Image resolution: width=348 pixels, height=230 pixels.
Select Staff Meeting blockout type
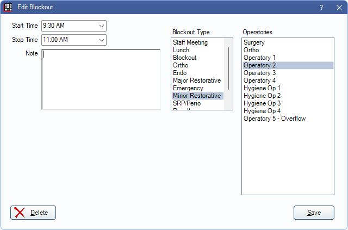pyautogui.click(x=190, y=42)
